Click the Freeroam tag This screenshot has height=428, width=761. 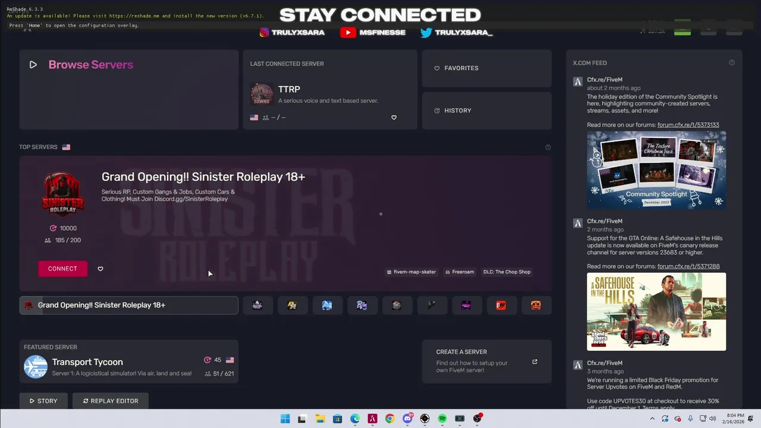point(460,272)
